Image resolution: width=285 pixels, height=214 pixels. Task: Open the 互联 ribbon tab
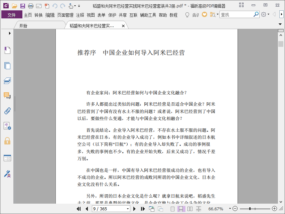pyautogui.click(x=133, y=15)
